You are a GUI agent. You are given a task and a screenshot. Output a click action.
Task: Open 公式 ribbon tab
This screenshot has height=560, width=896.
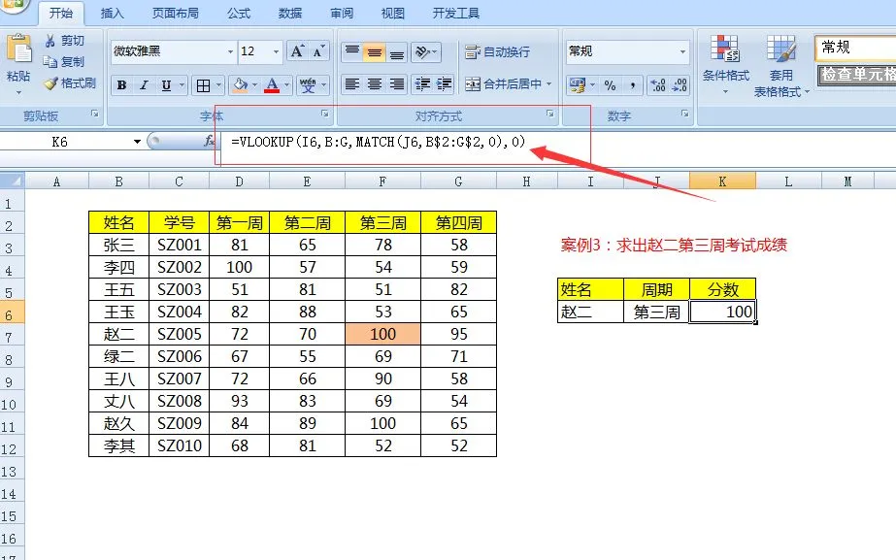click(x=238, y=14)
